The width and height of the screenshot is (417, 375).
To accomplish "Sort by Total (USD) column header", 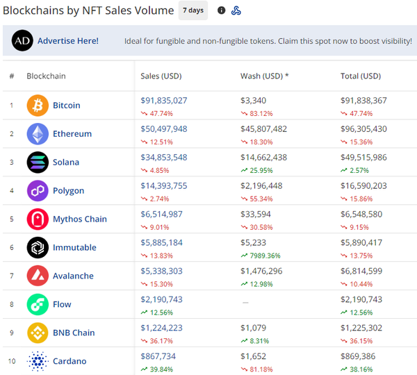I will (360, 76).
